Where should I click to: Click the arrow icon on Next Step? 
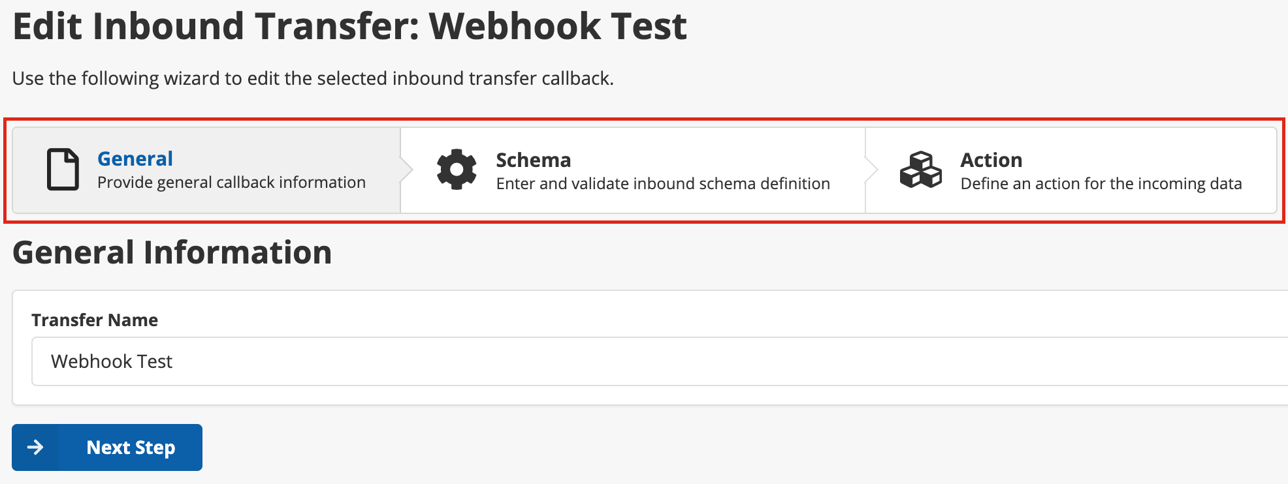pos(35,447)
